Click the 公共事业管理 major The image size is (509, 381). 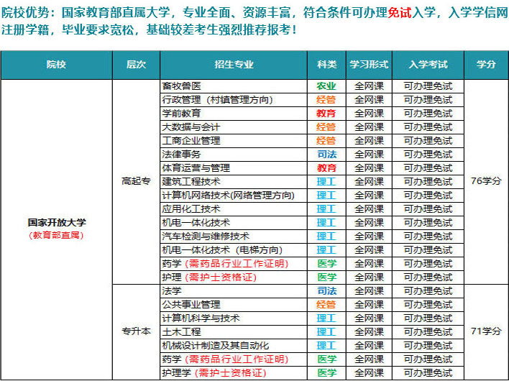tap(191, 304)
